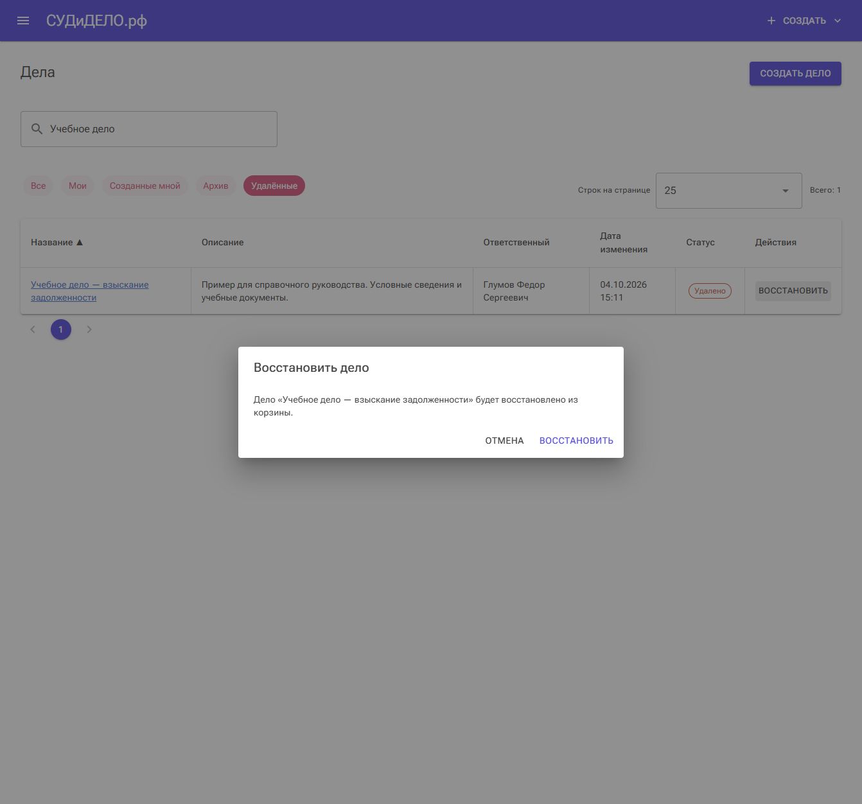The width and height of the screenshot is (862, 804).
Task: Open the hamburger navigation menu
Action: tap(23, 21)
